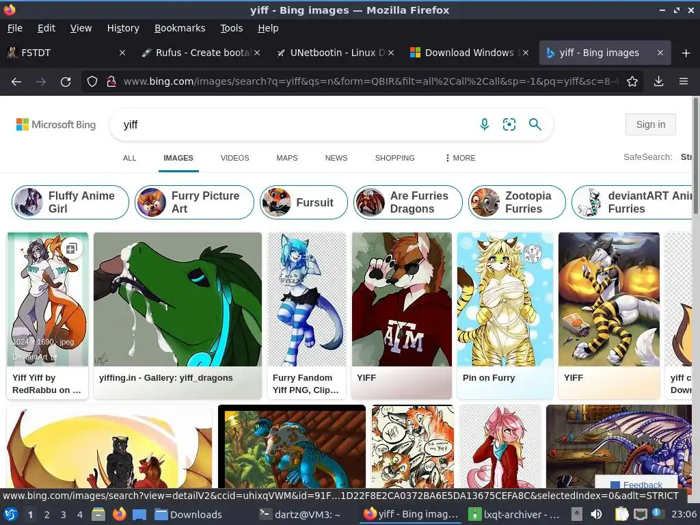The height and width of the screenshot is (525, 700).
Task: Click into the Bing search text field
Action: [x=295, y=124]
